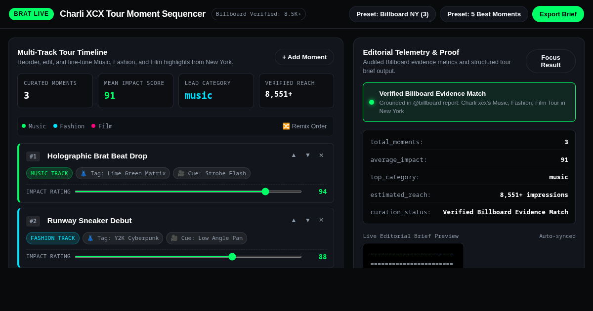Click the Remix Order shuffle button
Screen dimensions: 593x311
(x=304, y=126)
